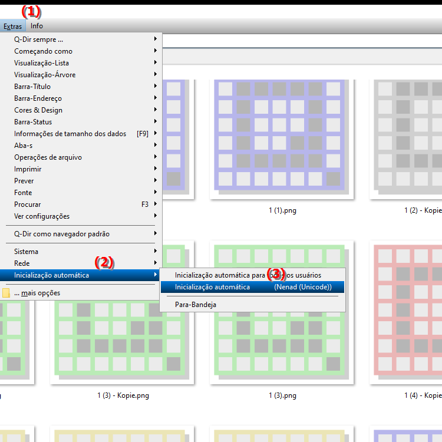Choose the 'Prever' menu entry
Screen dimensions: 442x442
tap(81, 181)
